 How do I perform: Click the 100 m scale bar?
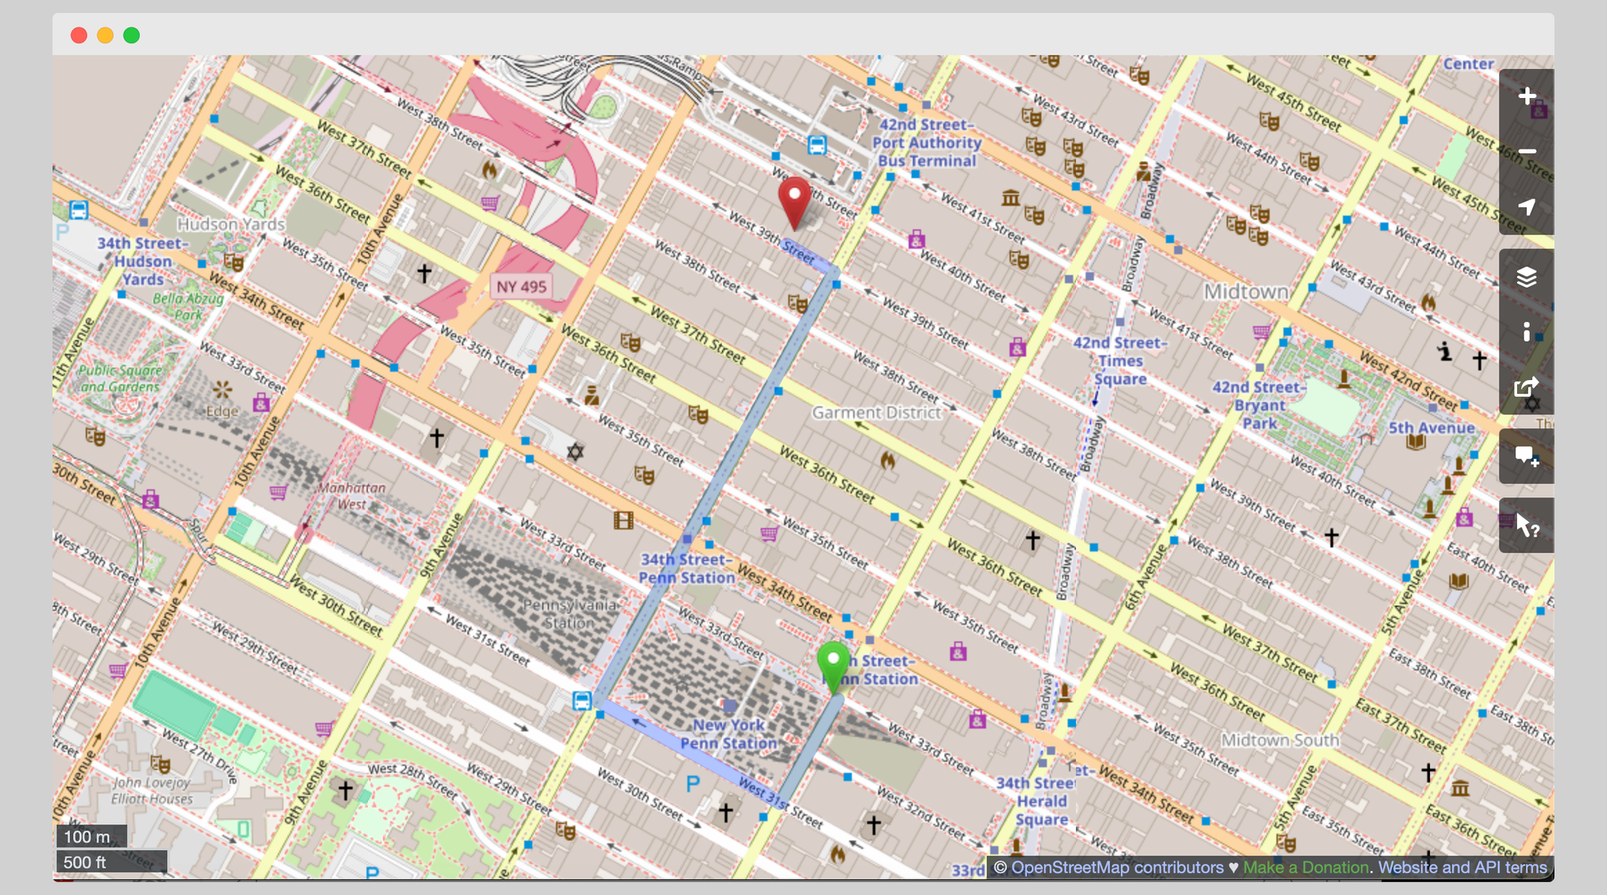pos(92,836)
